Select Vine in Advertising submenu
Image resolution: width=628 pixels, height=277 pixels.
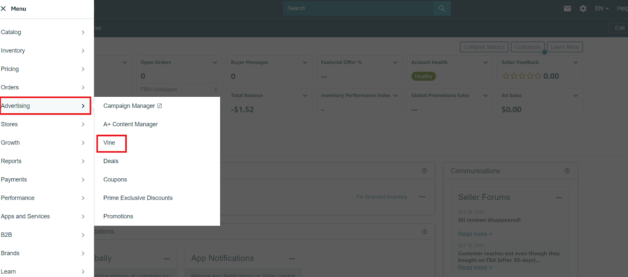109,143
